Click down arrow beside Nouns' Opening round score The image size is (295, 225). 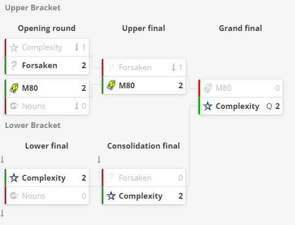(x=76, y=106)
